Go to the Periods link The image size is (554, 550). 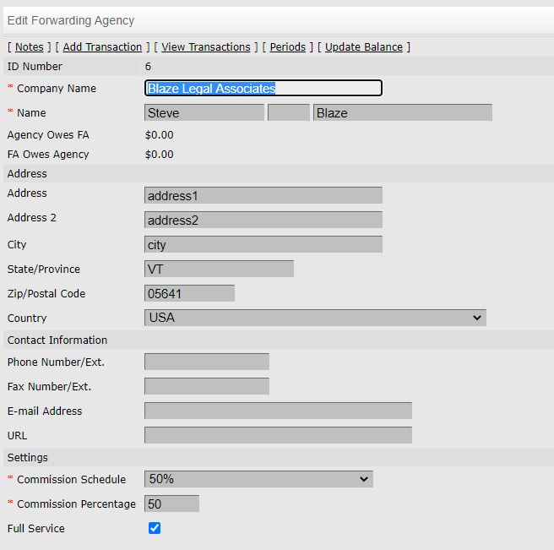[287, 47]
